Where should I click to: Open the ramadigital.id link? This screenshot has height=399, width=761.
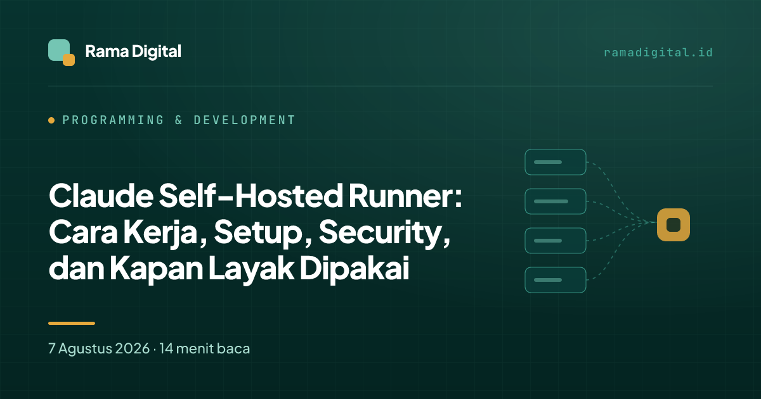[x=658, y=53]
